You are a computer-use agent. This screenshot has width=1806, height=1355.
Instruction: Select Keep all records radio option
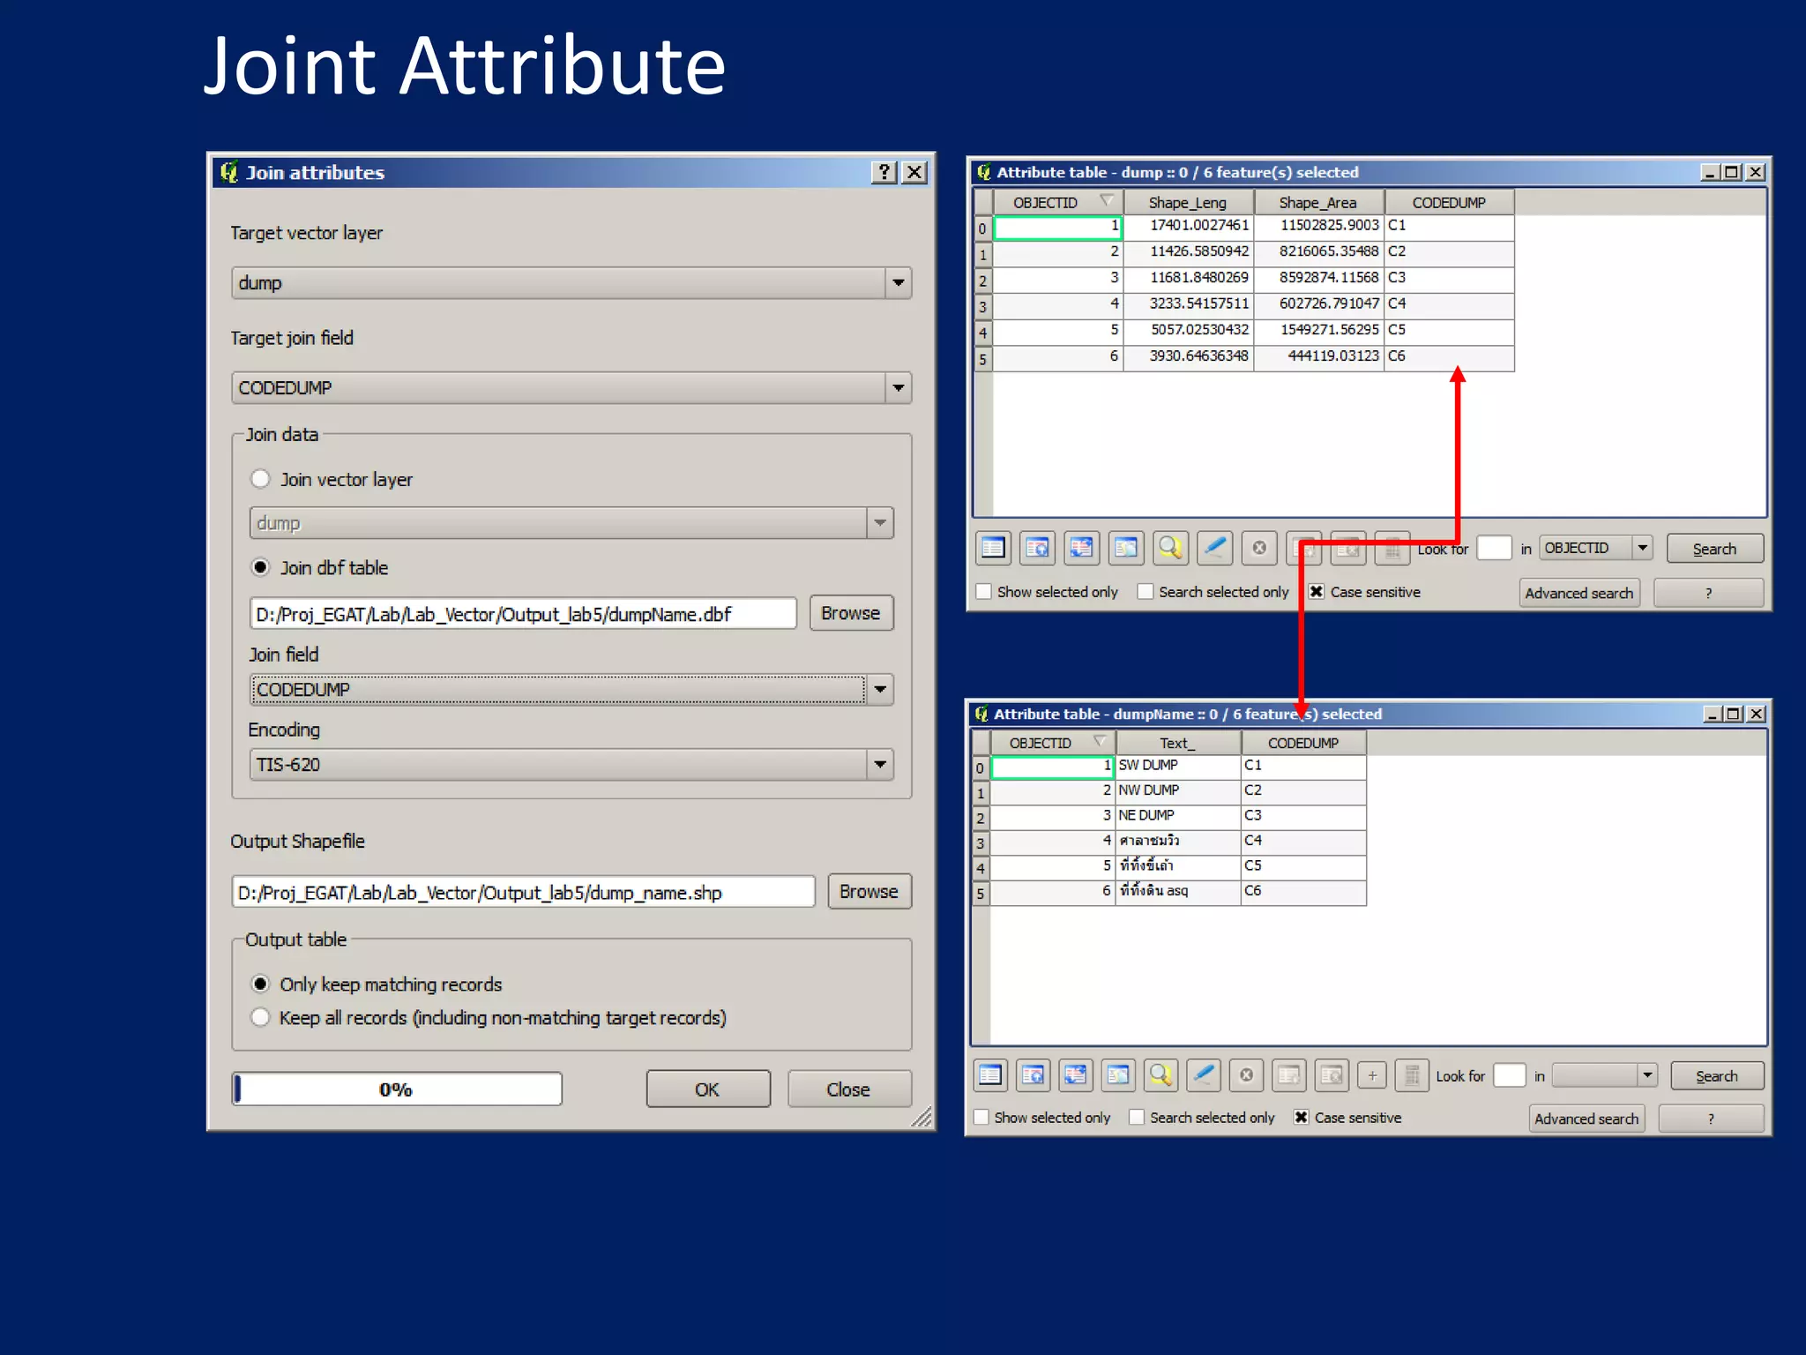pos(260,1017)
